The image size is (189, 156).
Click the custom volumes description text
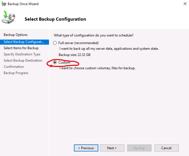(x=97, y=68)
